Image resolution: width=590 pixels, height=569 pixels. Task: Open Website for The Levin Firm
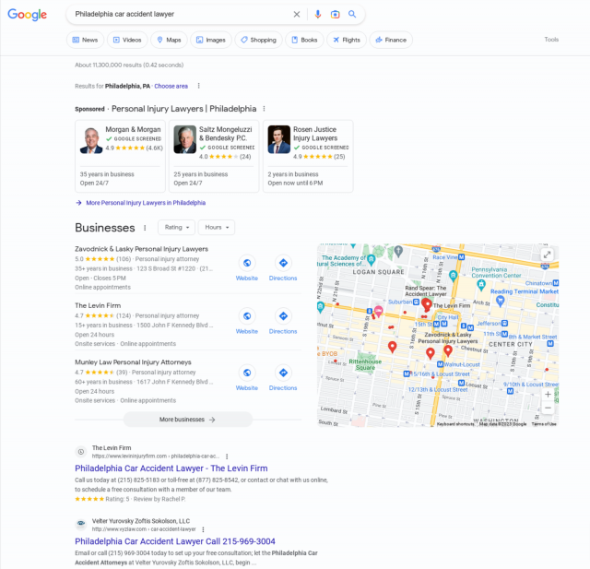coord(247,321)
